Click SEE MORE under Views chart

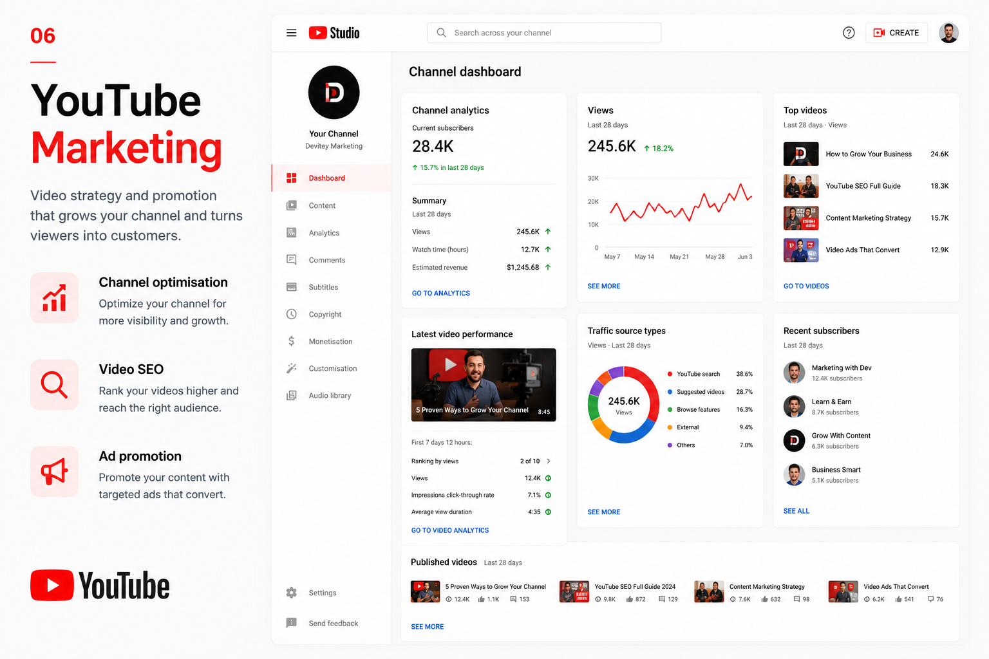604,286
